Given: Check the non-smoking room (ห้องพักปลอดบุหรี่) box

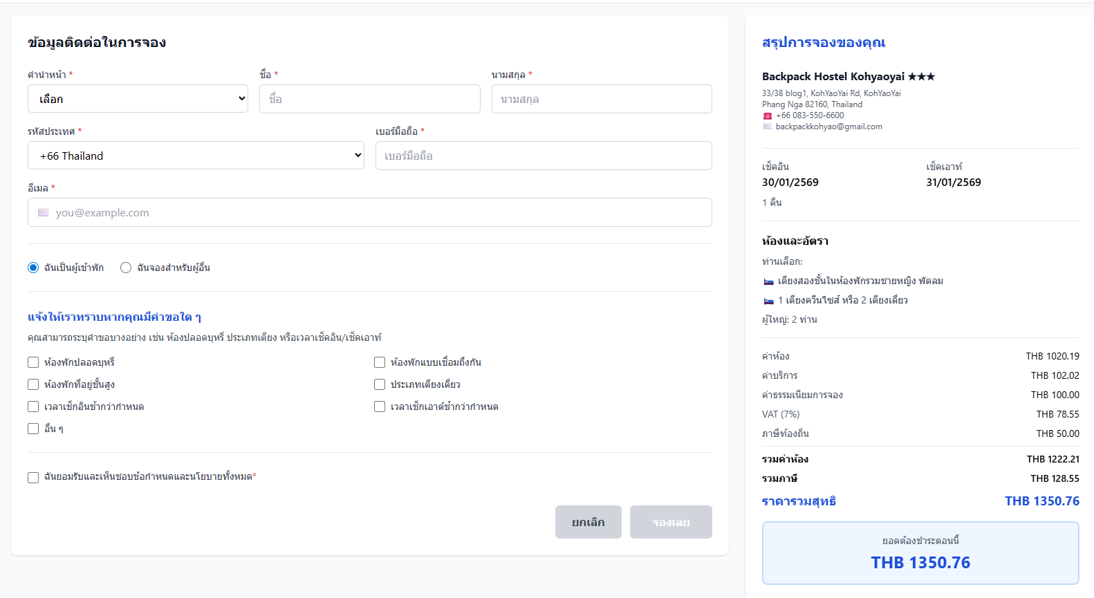Looking at the screenshot, I should click(33, 362).
